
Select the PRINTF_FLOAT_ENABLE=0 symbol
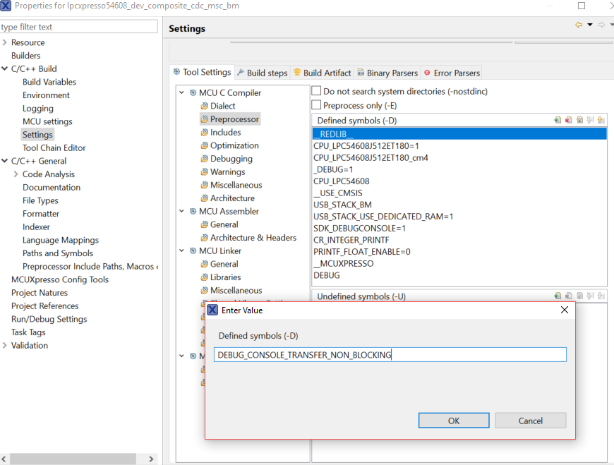click(362, 252)
